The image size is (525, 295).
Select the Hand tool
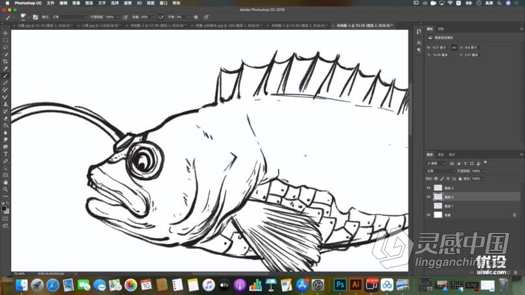click(x=5, y=182)
